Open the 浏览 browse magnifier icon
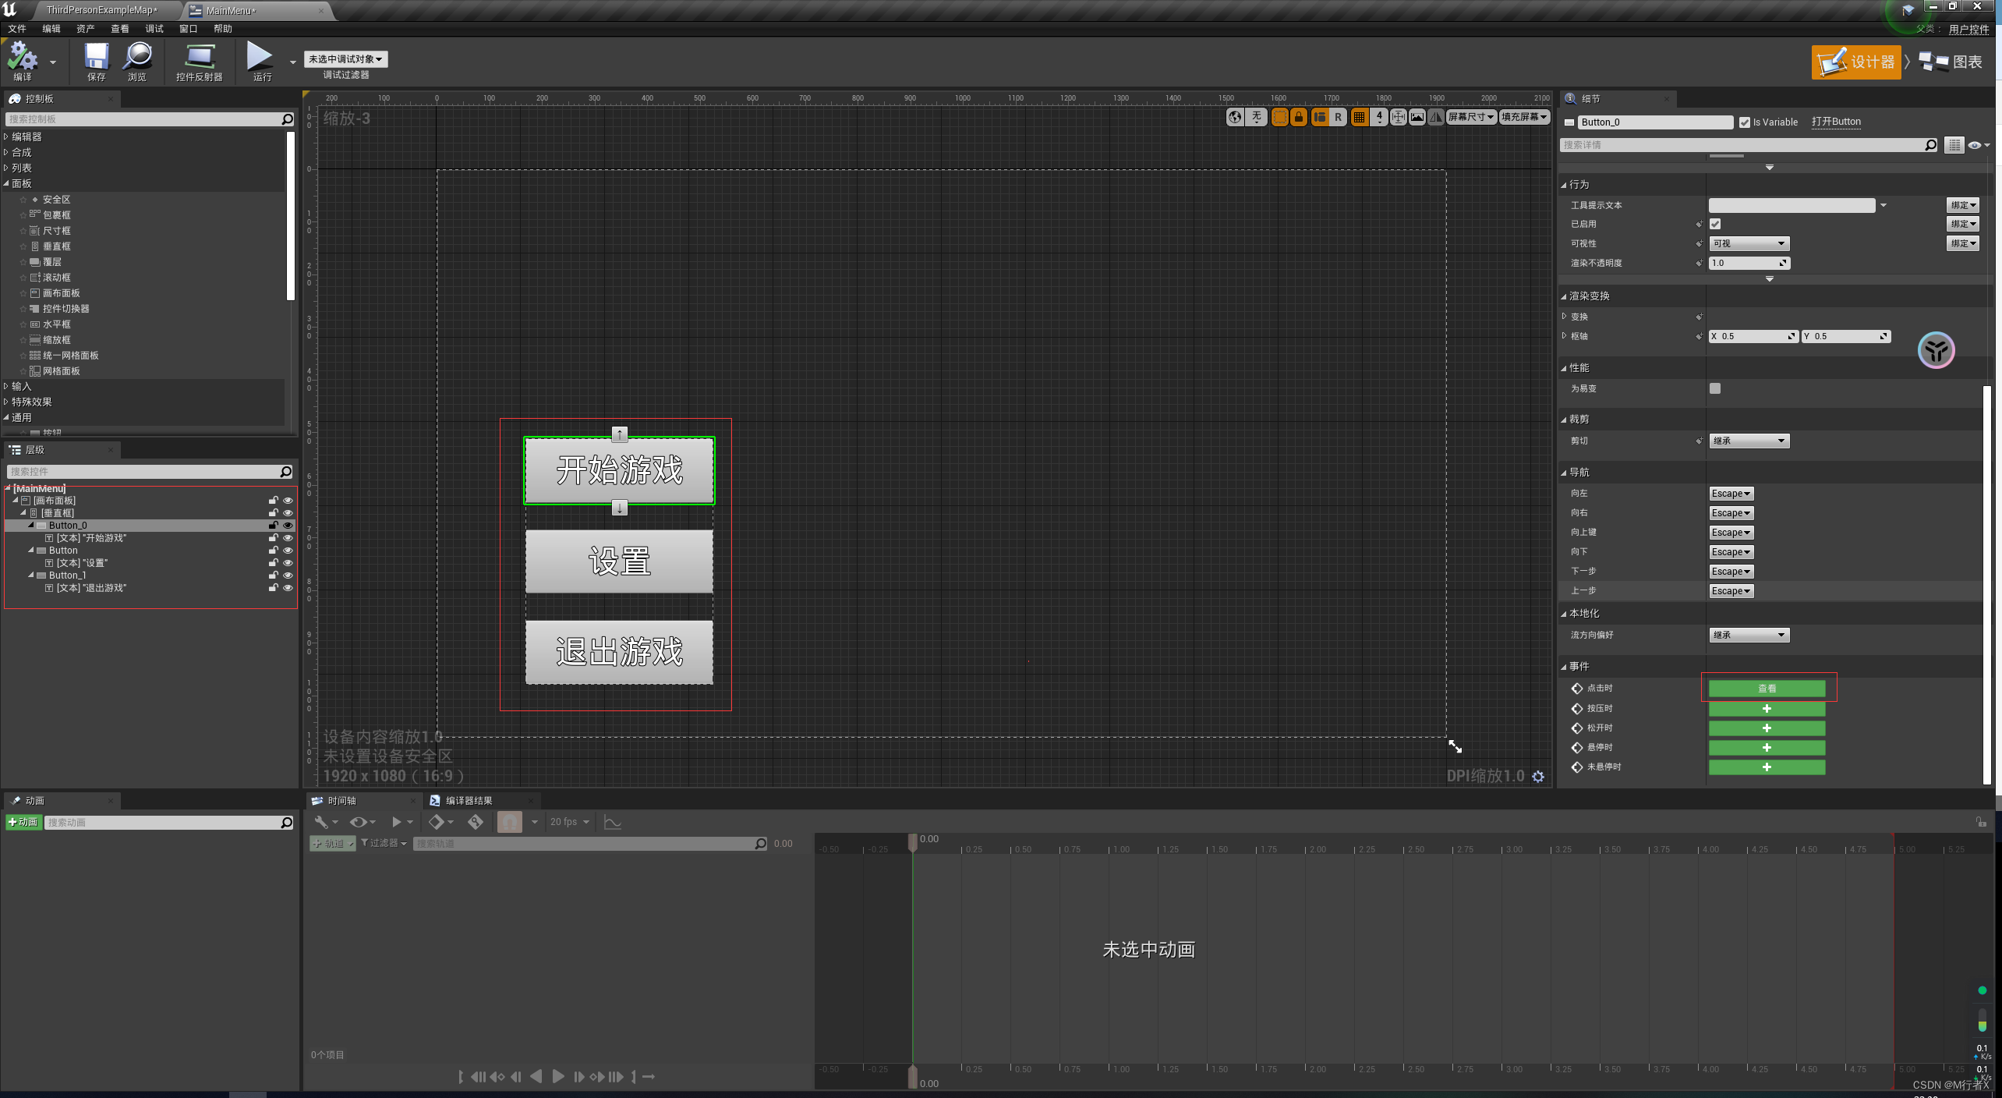Viewport: 2002px width, 1098px height. [137, 61]
